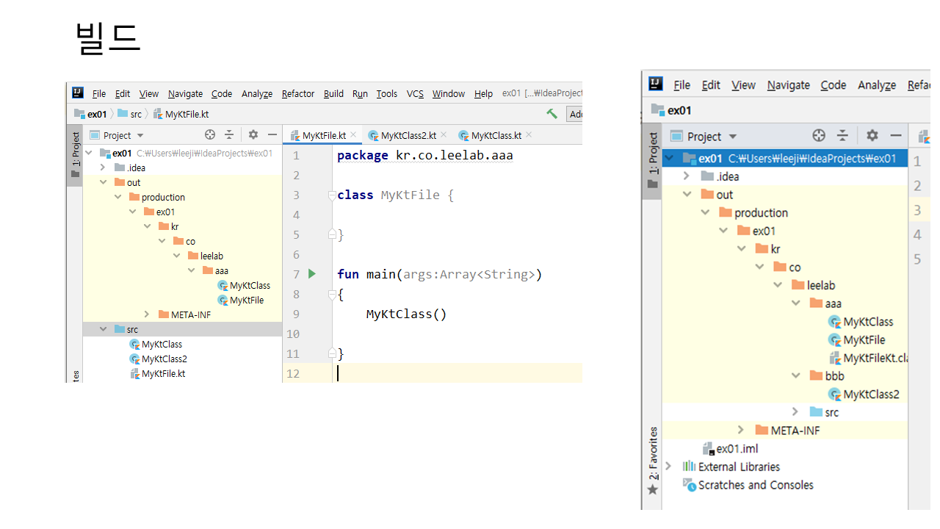Click the locate-file crosshair icon in the left Project panel
The width and height of the screenshot is (940, 529).
pos(210,134)
